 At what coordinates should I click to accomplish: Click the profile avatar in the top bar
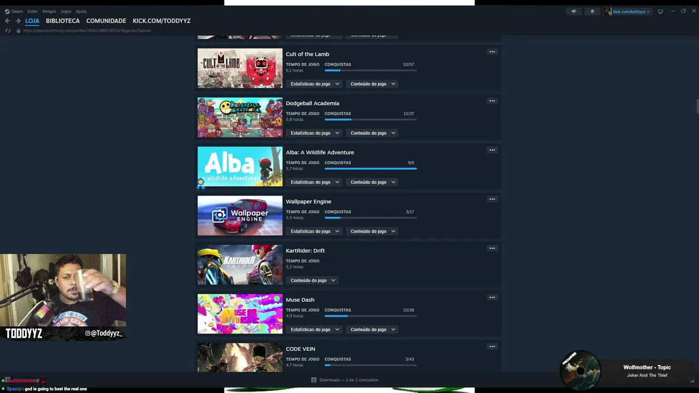click(x=607, y=11)
